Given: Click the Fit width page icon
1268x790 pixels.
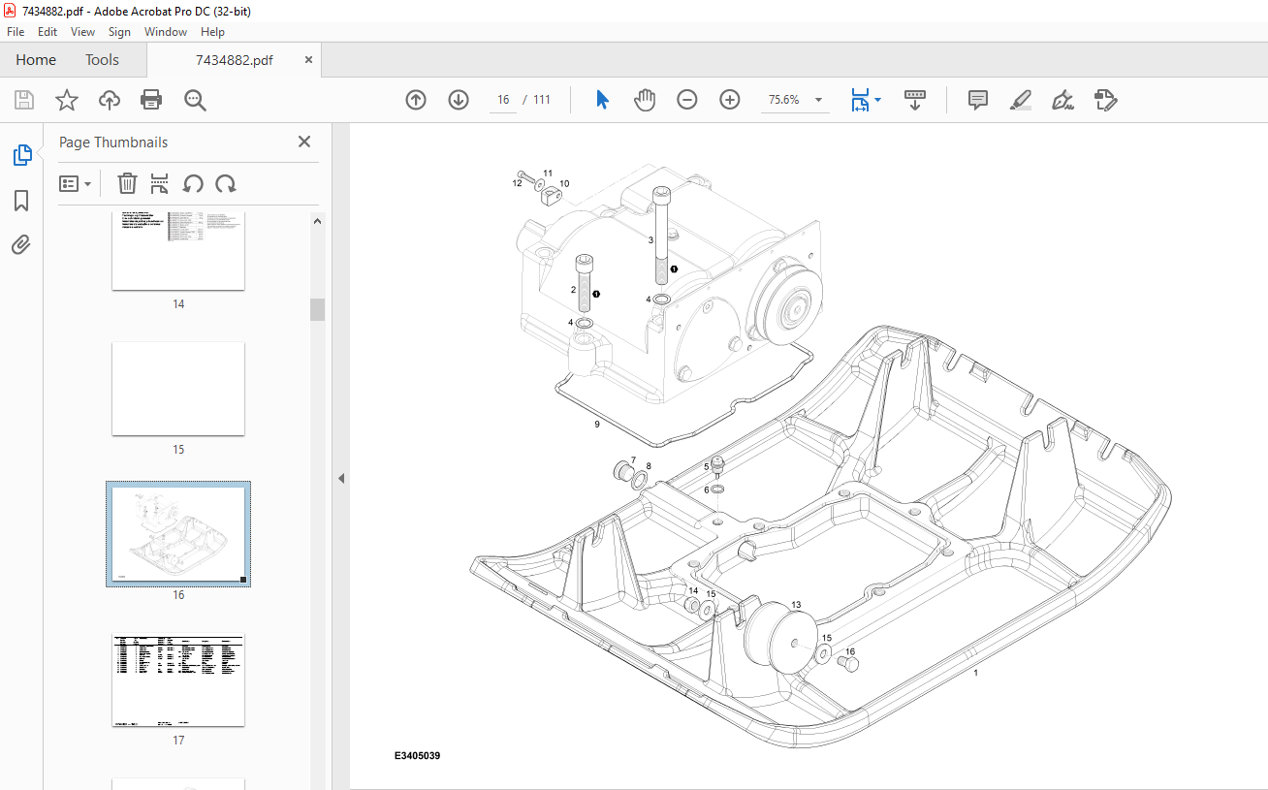Looking at the screenshot, I should tap(860, 100).
